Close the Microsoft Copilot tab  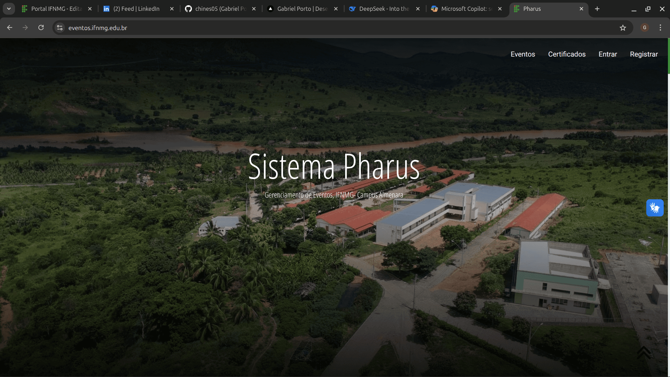tap(500, 9)
